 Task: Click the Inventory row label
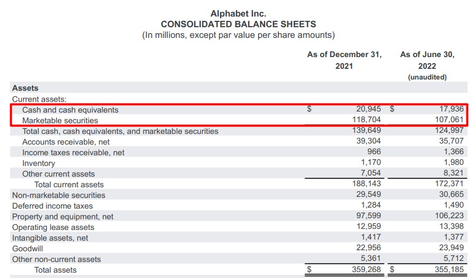point(38,163)
